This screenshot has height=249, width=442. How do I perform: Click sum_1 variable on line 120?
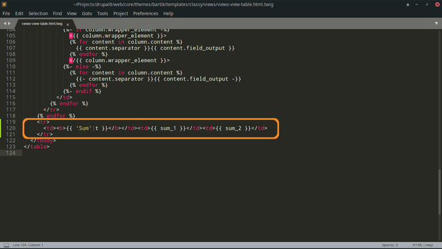point(169,128)
